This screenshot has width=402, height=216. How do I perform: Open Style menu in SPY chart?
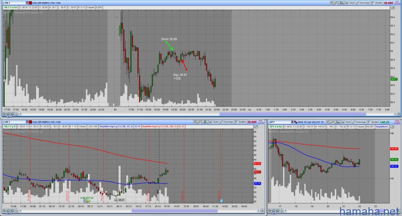pyautogui.click(x=346, y=122)
